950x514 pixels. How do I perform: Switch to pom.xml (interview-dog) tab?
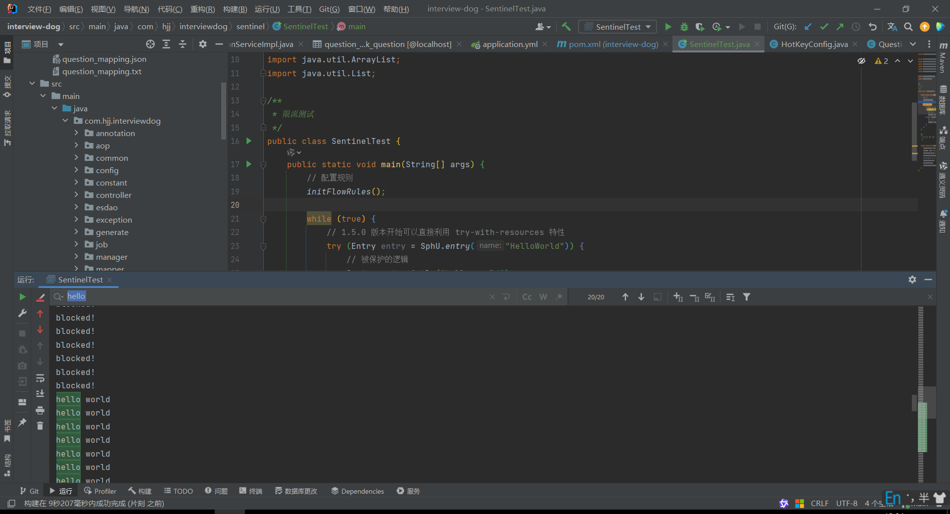tap(613, 44)
